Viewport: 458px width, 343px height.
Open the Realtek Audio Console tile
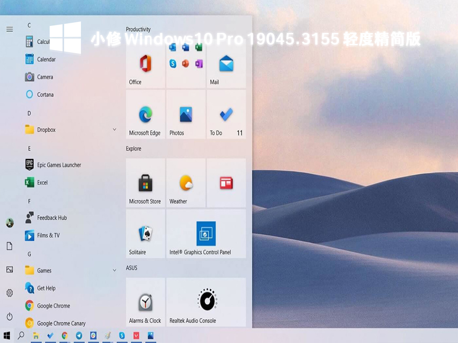click(x=206, y=302)
